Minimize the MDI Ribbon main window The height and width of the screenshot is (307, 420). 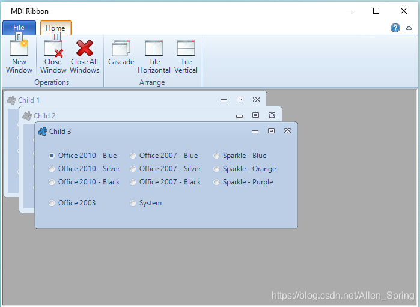click(348, 11)
